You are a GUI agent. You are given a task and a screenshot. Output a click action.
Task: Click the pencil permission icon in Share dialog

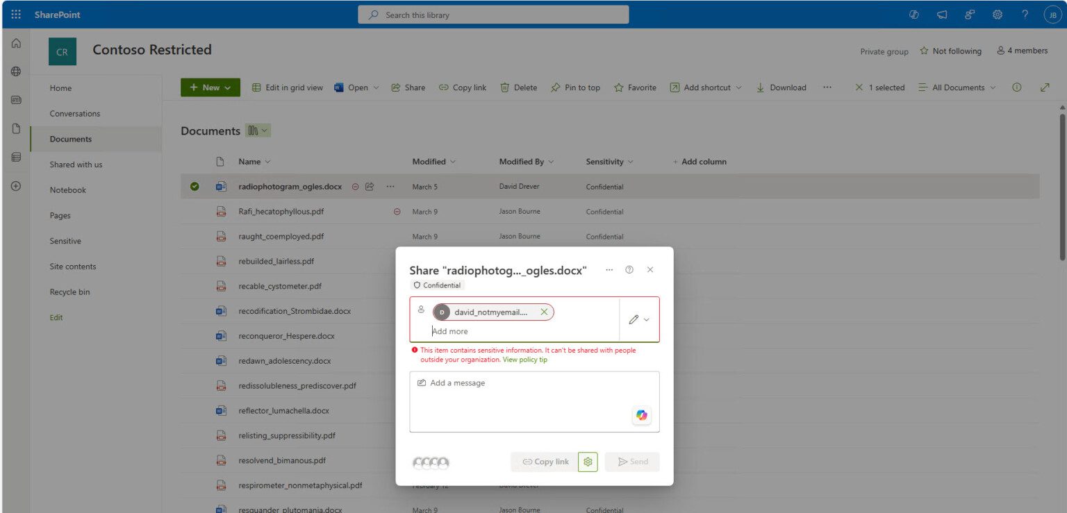point(633,319)
